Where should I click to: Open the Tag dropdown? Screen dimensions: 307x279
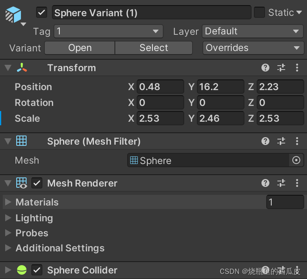click(108, 31)
